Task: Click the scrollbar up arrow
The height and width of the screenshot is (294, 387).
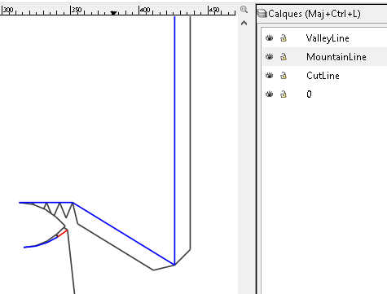Action: [244, 24]
